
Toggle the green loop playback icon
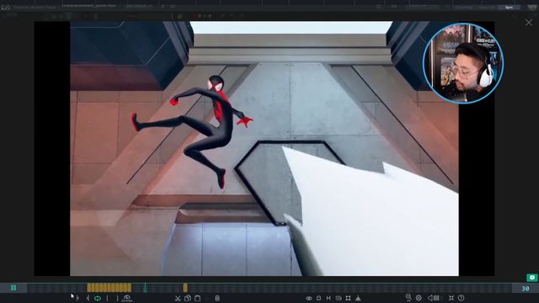98,298
